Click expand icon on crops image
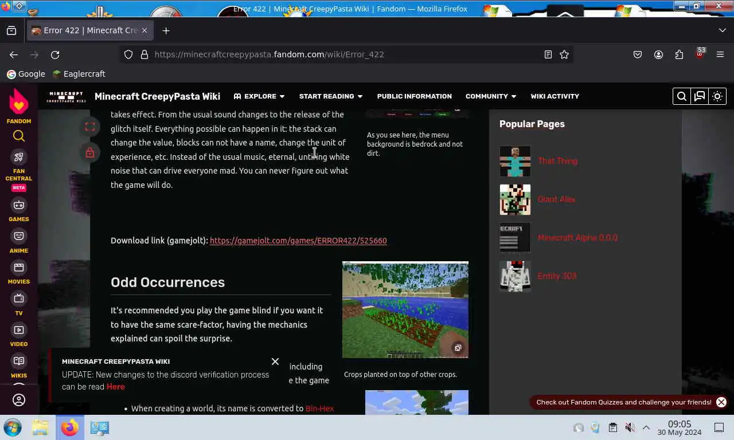 pyautogui.click(x=458, y=348)
